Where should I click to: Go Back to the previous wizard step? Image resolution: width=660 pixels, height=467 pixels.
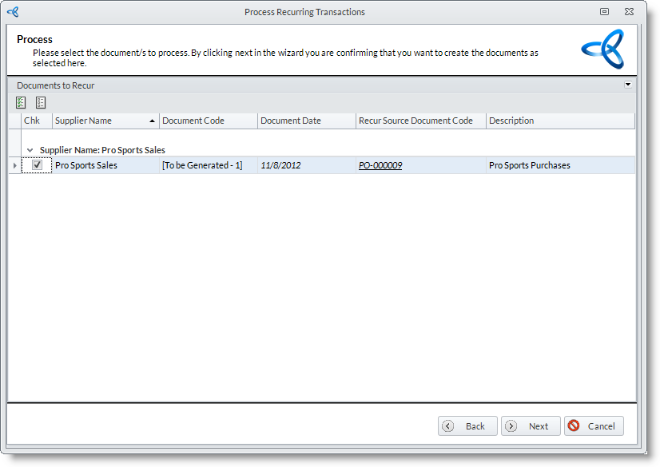point(467,426)
